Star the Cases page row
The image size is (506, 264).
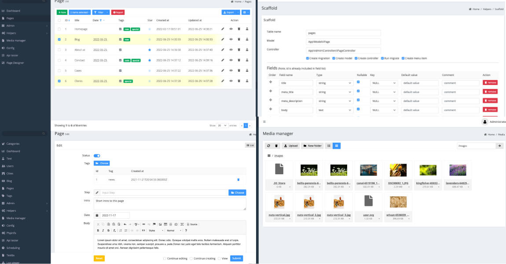click(x=150, y=70)
